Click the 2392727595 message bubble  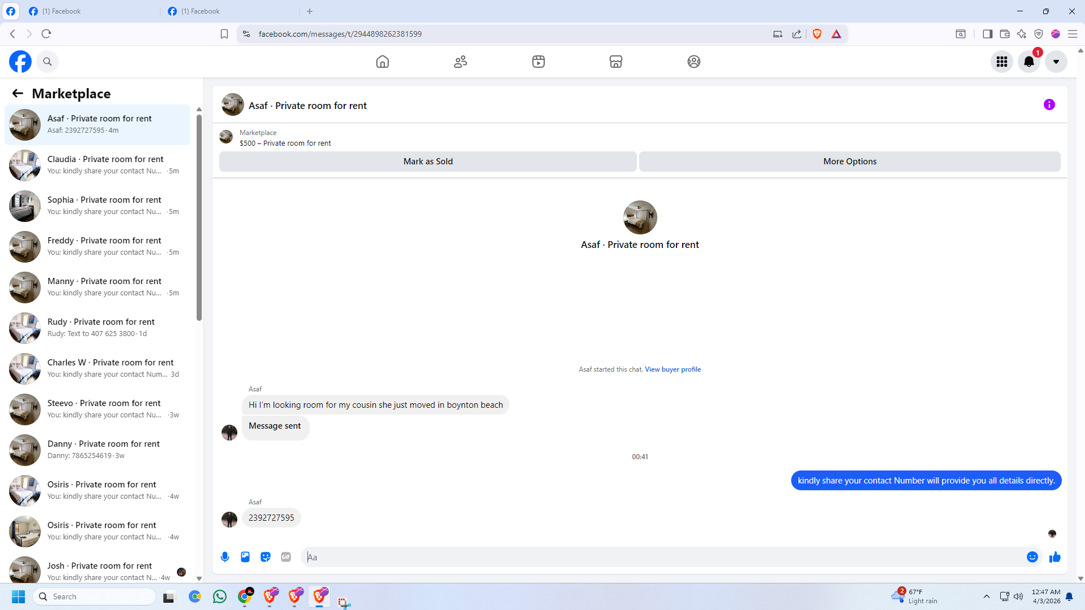(271, 518)
